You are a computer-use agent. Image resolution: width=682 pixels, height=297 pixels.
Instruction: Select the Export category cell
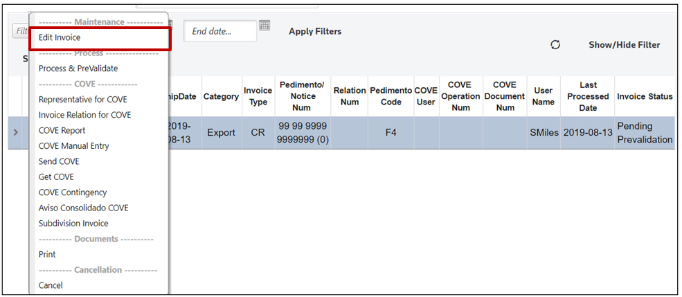point(221,133)
